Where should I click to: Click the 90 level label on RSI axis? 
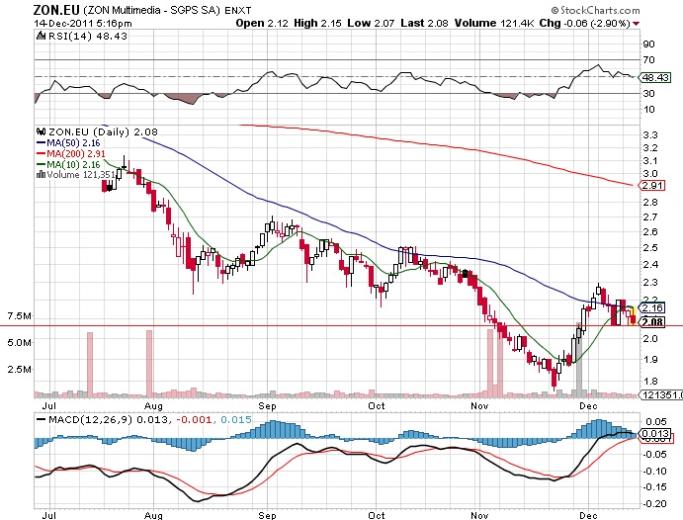pos(648,43)
